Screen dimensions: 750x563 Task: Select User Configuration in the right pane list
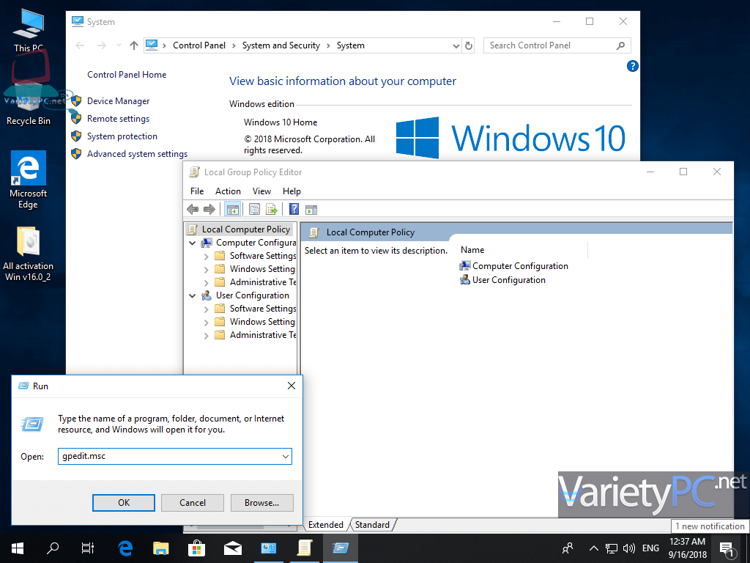coord(502,280)
